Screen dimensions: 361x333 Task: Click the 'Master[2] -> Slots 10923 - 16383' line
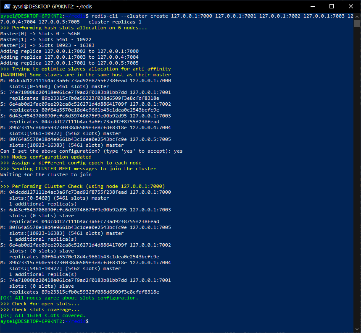click(47, 45)
